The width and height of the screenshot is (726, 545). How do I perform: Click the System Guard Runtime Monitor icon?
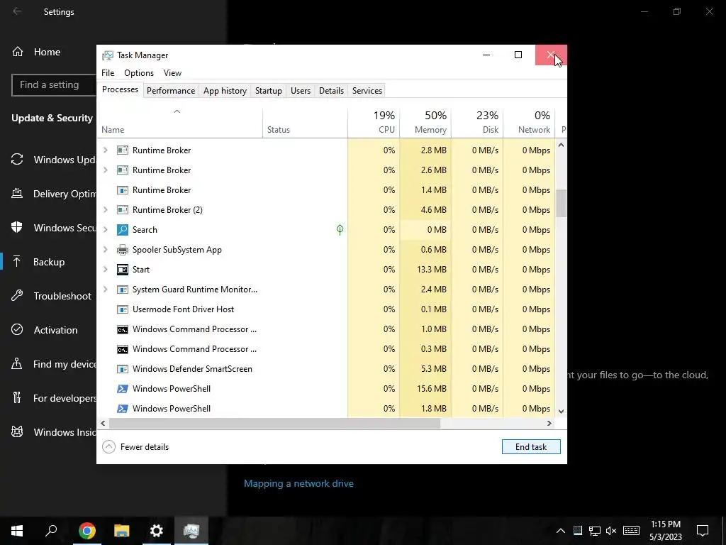[122, 290]
